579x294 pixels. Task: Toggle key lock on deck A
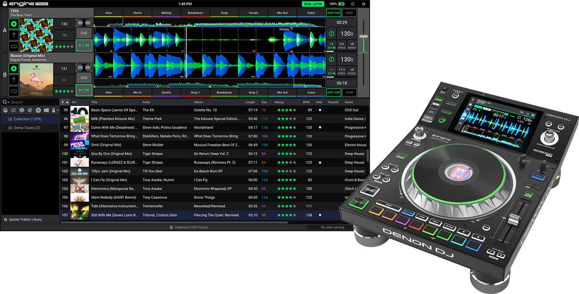[331, 46]
